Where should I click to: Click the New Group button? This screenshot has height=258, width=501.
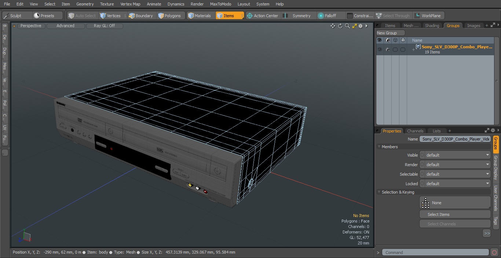(390, 33)
